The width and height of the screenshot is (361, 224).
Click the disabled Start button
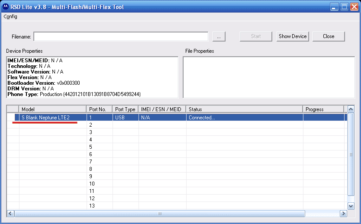[256, 36]
